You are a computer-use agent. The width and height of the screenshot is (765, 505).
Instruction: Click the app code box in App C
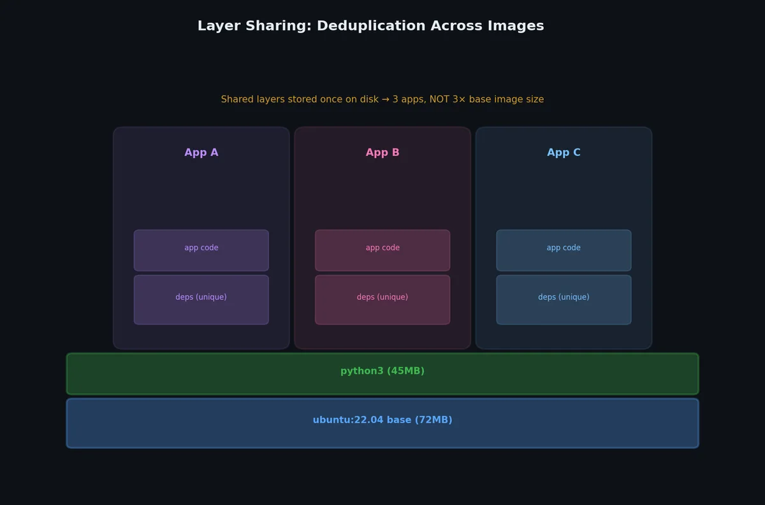pos(564,250)
